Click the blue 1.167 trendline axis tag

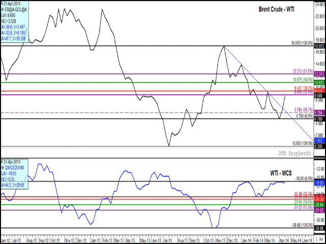(x=319, y=141)
